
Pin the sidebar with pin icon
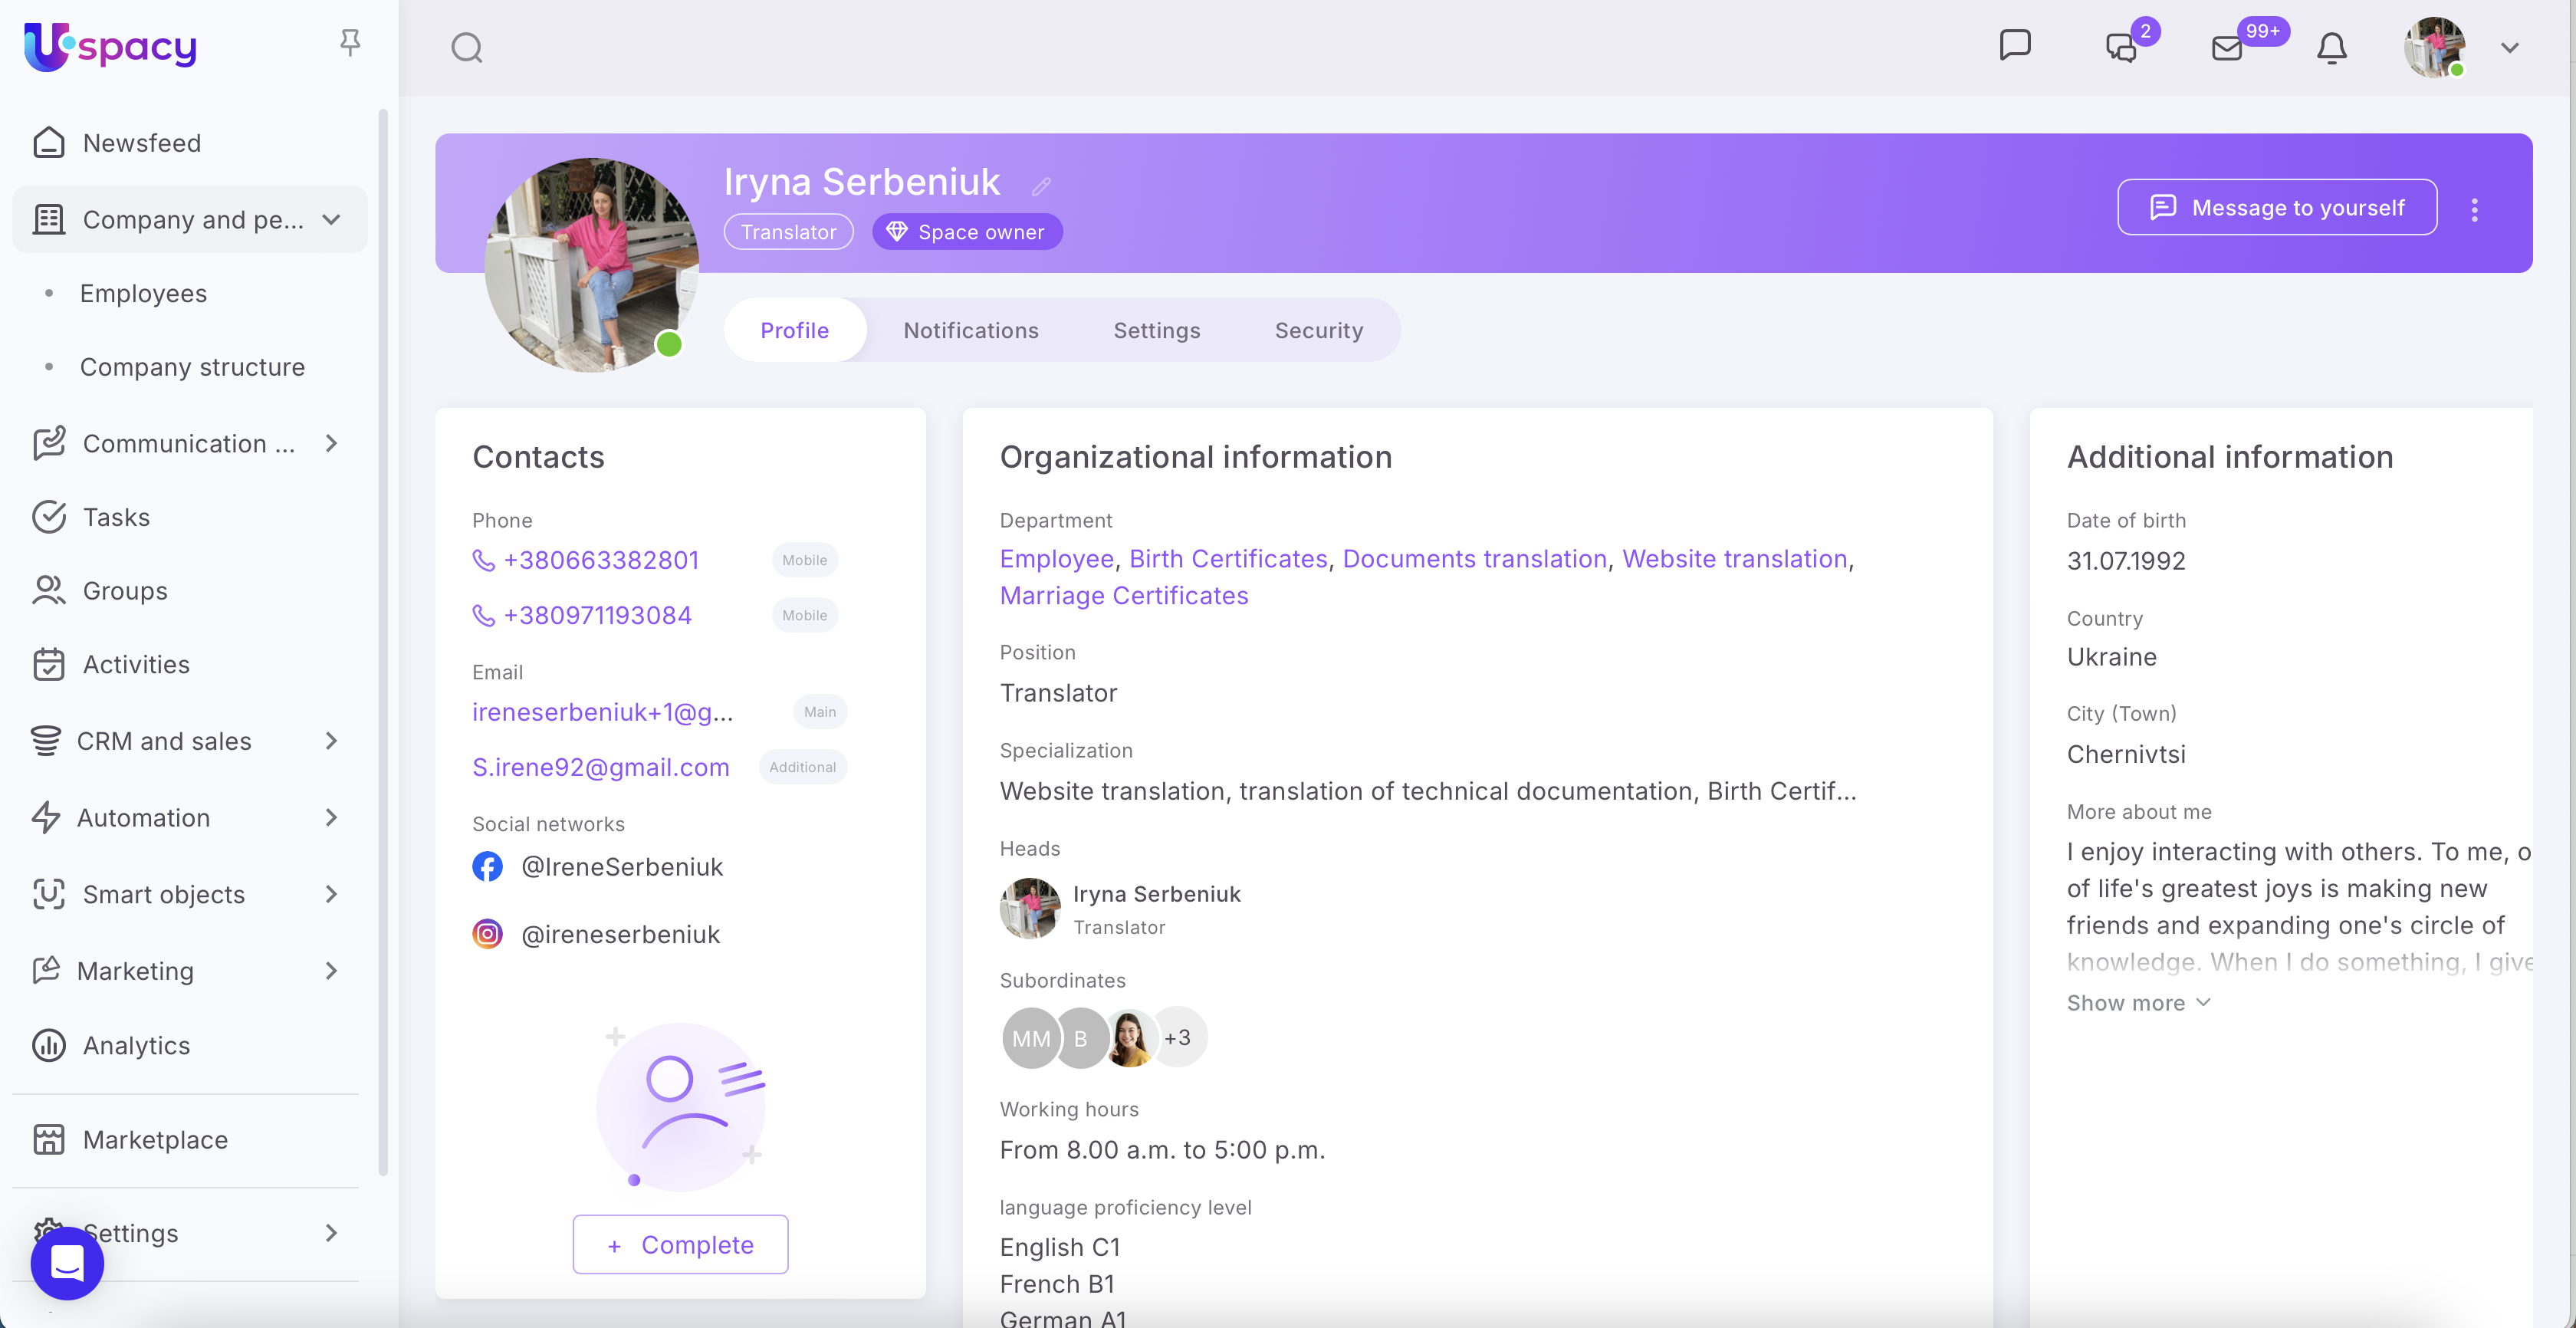point(349,42)
